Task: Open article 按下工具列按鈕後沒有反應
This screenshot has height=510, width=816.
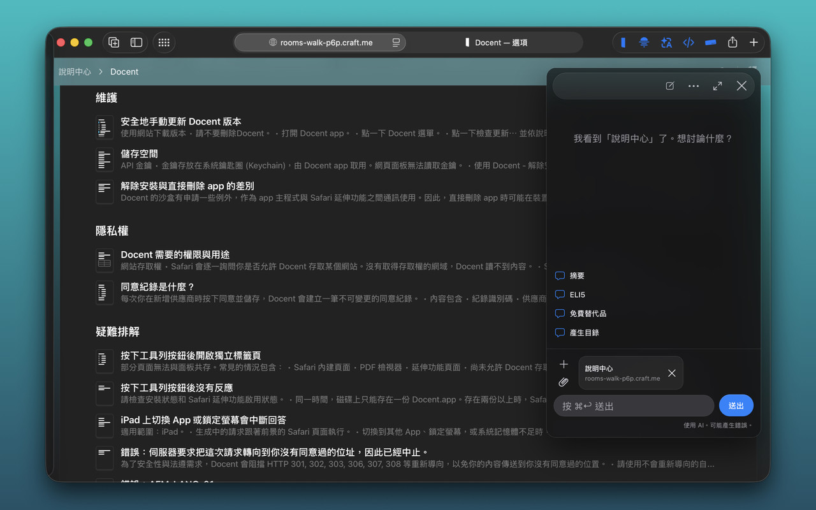Action: pyautogui.click(x=177, y=388)
